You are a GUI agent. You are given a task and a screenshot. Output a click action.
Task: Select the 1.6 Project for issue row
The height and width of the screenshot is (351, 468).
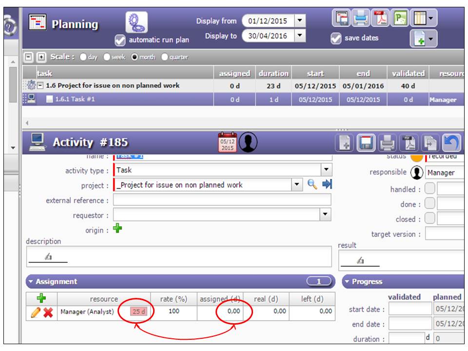click(x=243, y=86)
